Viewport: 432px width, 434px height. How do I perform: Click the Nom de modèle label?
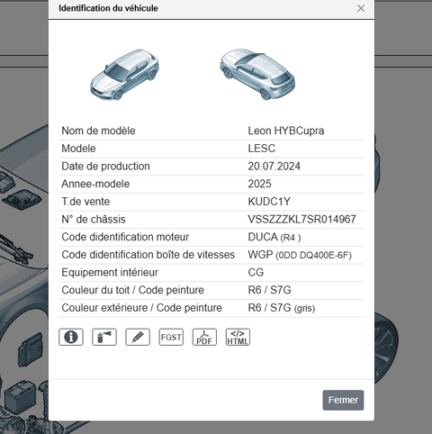pyautogui.click(x=98, y=131)
